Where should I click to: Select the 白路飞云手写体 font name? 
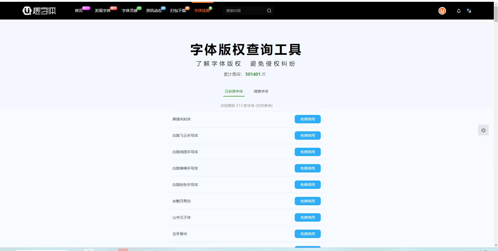(x=185, y=136)
